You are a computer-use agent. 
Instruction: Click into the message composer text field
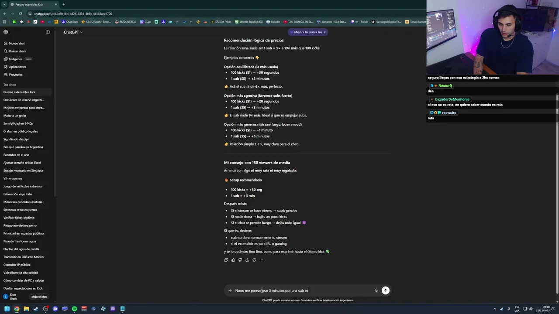coord(304,290)
